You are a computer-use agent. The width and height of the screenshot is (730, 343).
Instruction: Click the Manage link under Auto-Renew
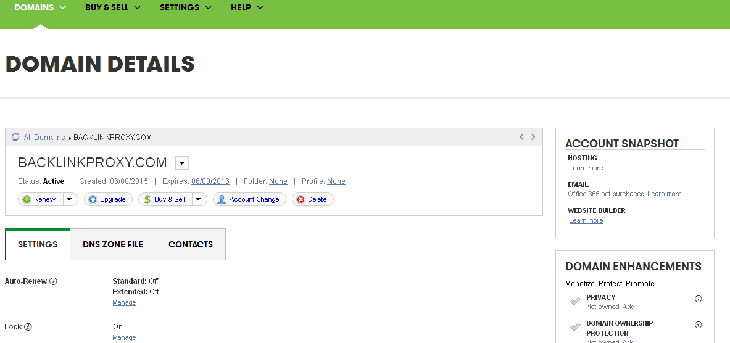click(x=124, y=303)
